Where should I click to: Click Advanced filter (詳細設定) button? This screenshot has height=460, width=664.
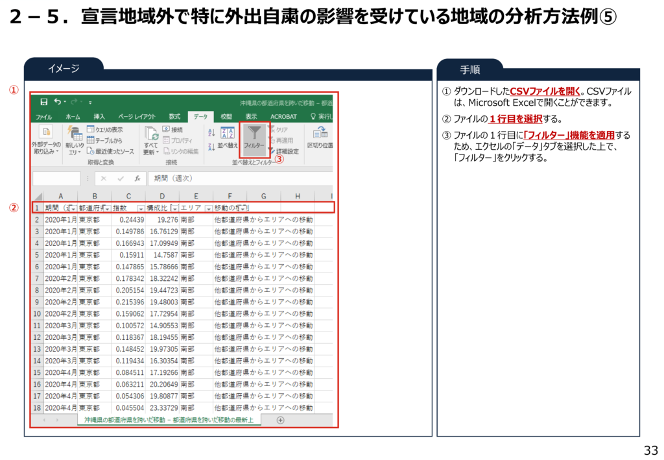283,151
